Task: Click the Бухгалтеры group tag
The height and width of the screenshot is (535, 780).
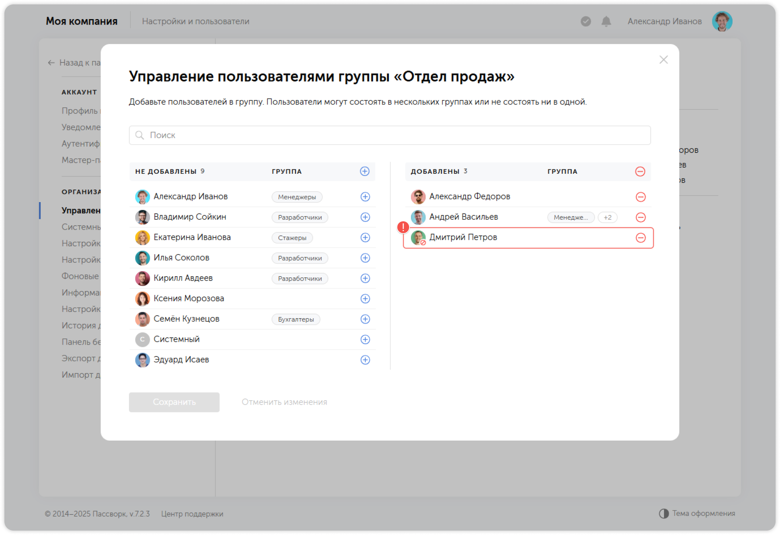Action: 296,319
